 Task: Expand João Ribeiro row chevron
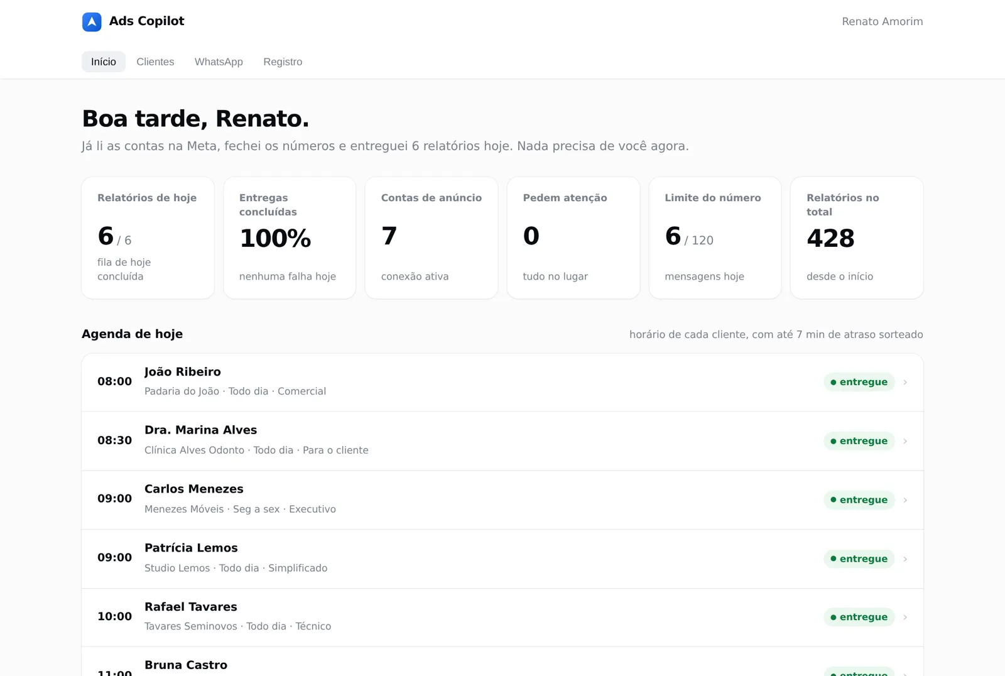(905, 382)
